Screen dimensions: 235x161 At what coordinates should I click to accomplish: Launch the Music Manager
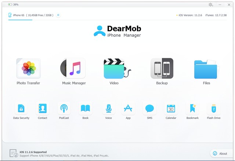click(73, 69)
